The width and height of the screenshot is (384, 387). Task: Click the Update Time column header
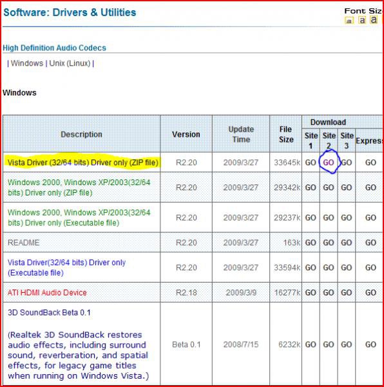pyautogui.click(x=241, y=135)
